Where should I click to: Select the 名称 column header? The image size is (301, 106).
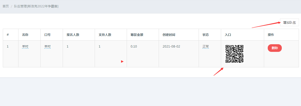(x=25, y=35)
